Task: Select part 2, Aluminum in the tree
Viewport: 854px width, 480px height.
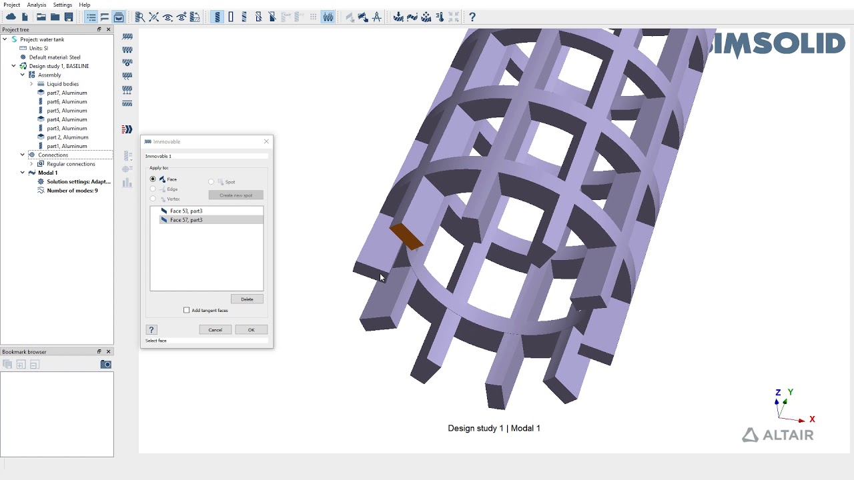Action: [x=67, y=137]
